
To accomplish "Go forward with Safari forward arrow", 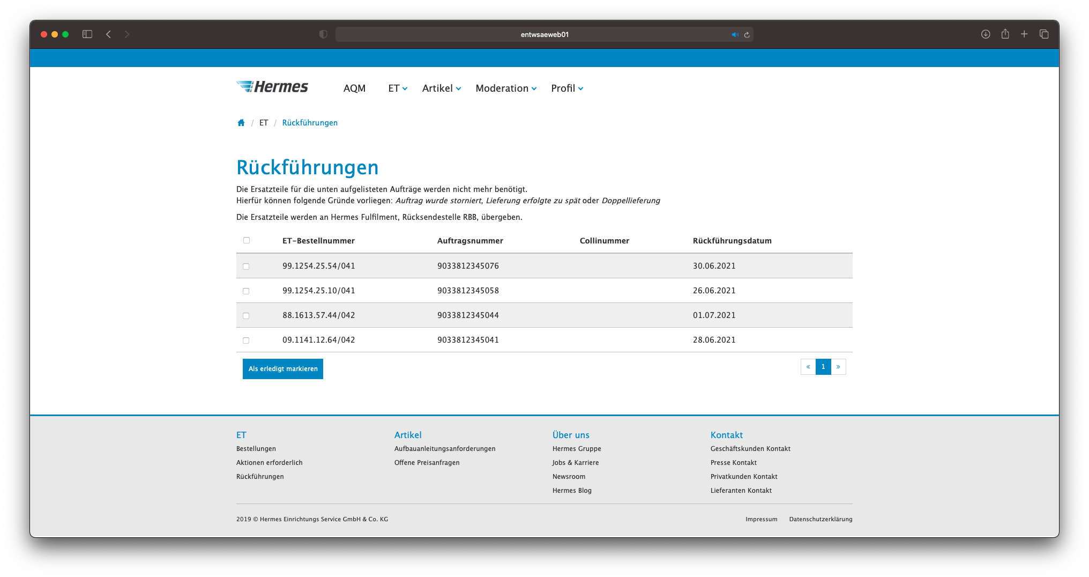I will (x=127, y=34).
